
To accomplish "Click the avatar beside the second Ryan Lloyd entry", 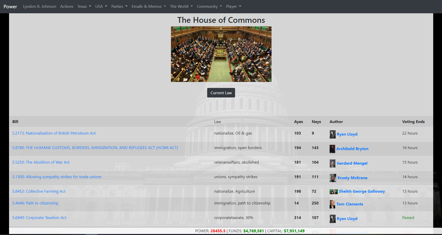I will point(332,219).
